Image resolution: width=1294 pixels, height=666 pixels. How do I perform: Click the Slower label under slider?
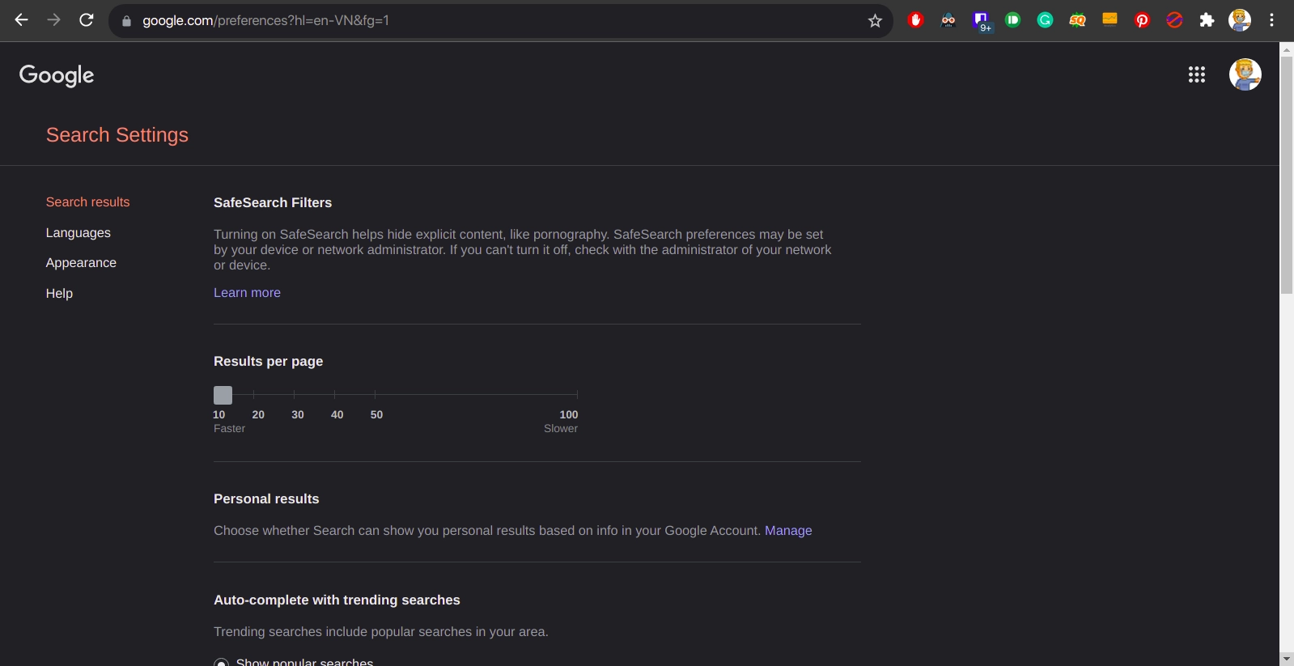(561, 428)
